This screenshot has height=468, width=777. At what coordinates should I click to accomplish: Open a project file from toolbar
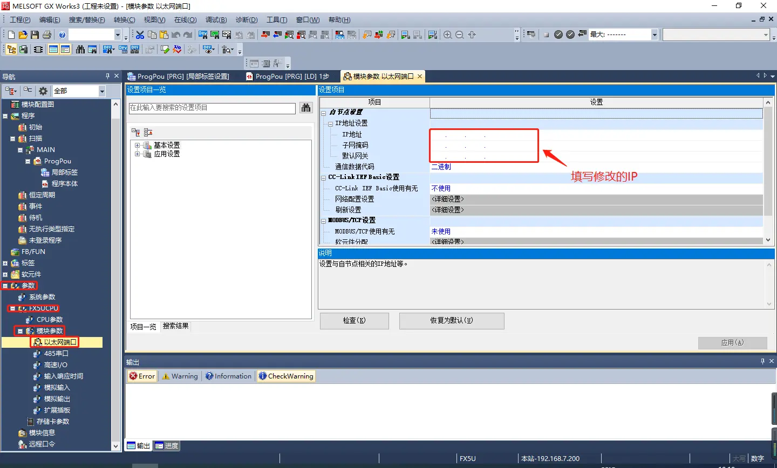point(23,35)
